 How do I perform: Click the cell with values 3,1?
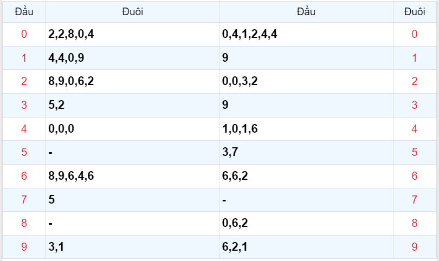tap(56, 247)
